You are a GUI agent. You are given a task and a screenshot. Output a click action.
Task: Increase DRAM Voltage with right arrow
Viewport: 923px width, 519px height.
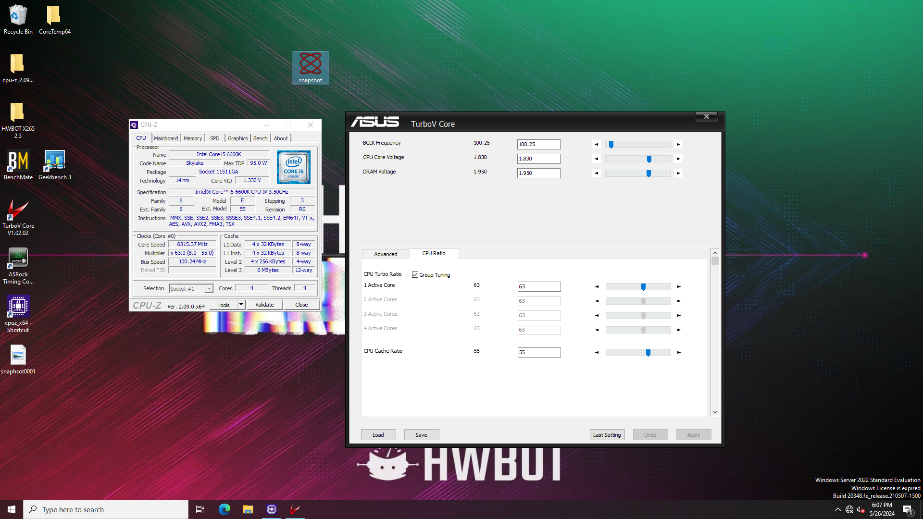tap(678, 173)
